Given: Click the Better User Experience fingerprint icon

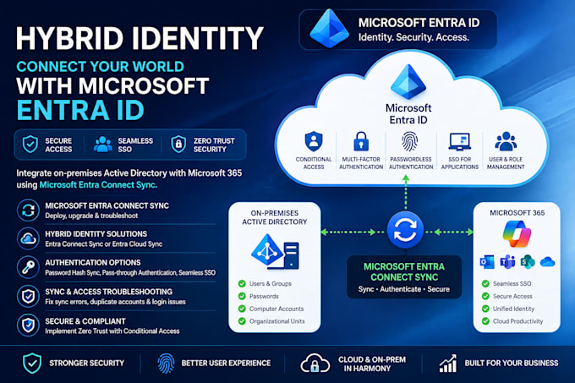Looking at the screenshot, I should click(x=166, y=364).
